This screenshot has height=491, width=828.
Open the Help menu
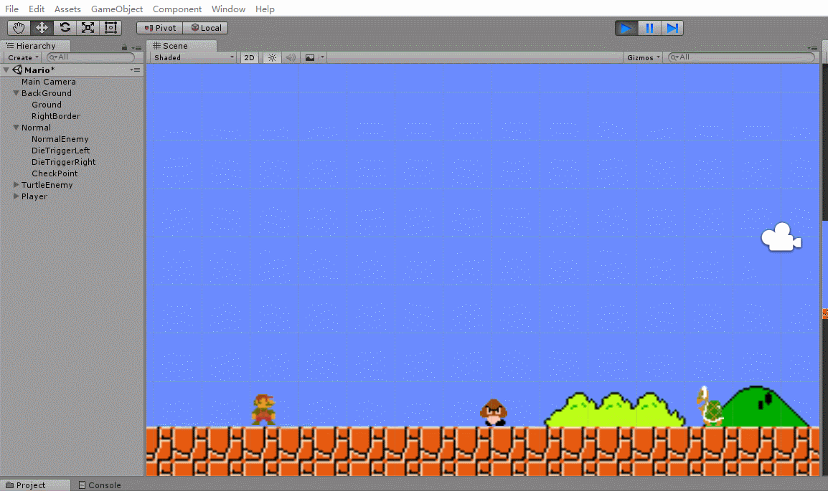coord(265,9)
